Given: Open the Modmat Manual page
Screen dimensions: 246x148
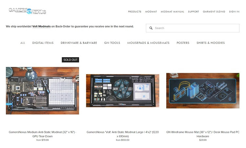Looking at the screenshot, I should pyautogui.click(x=173, y=11).
